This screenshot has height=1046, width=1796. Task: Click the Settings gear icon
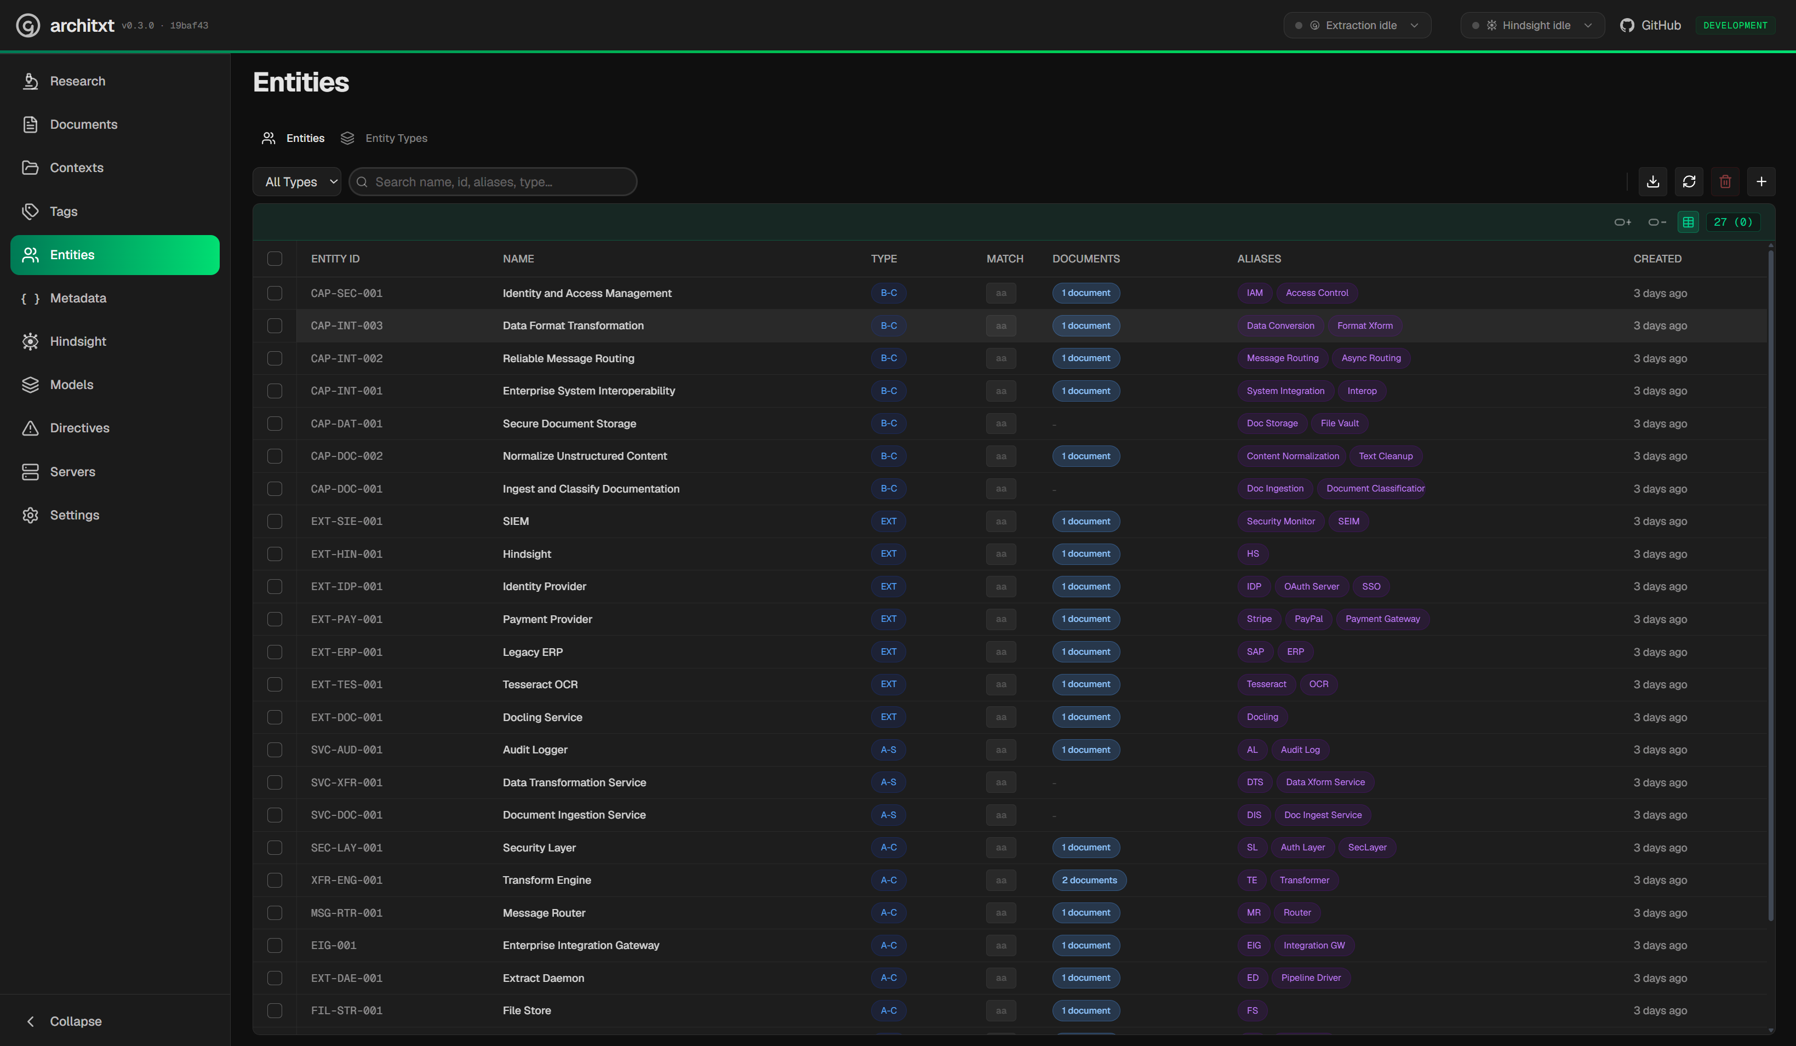[30, 515]
